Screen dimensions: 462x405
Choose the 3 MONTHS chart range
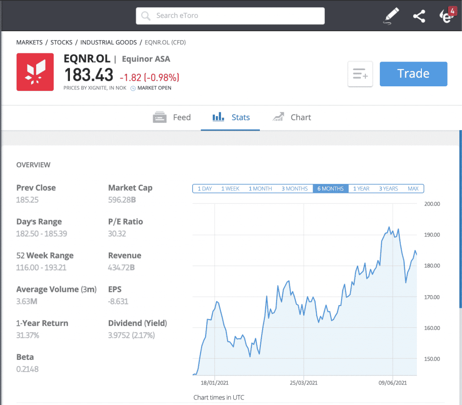(294, 188)
